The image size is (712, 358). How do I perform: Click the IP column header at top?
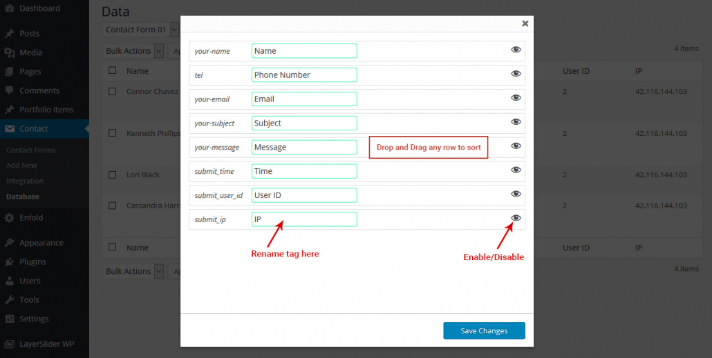639,70
